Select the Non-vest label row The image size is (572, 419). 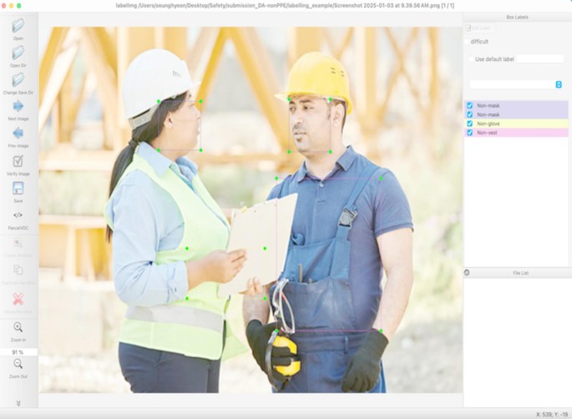516,133
